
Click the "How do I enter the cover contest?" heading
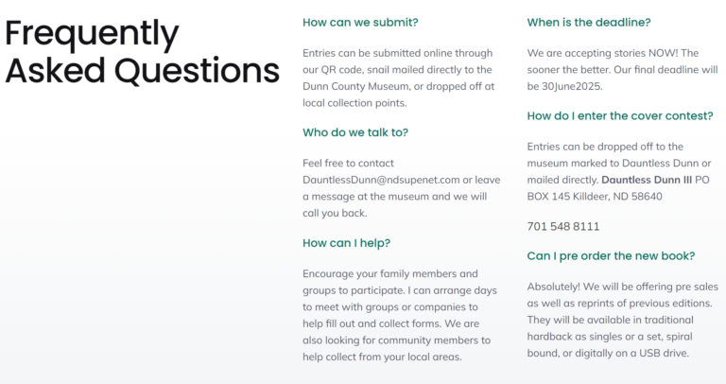620,115
